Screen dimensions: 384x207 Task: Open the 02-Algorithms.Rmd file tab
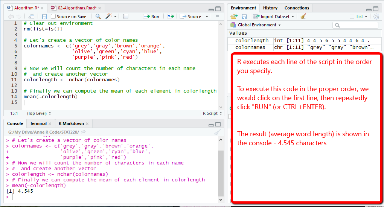click(x=77, y=8)
